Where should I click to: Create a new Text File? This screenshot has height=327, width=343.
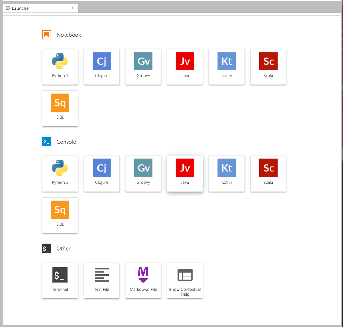(102, 280)
